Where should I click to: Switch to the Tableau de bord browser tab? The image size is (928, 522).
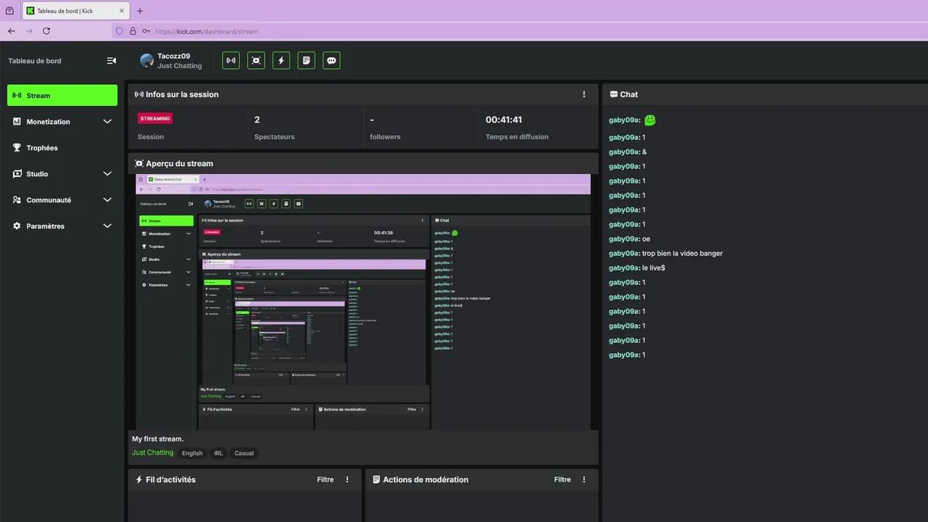[72, 11]
